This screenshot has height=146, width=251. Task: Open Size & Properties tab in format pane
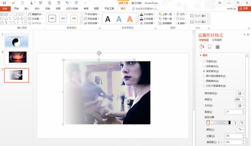click(x=217, y=47)
